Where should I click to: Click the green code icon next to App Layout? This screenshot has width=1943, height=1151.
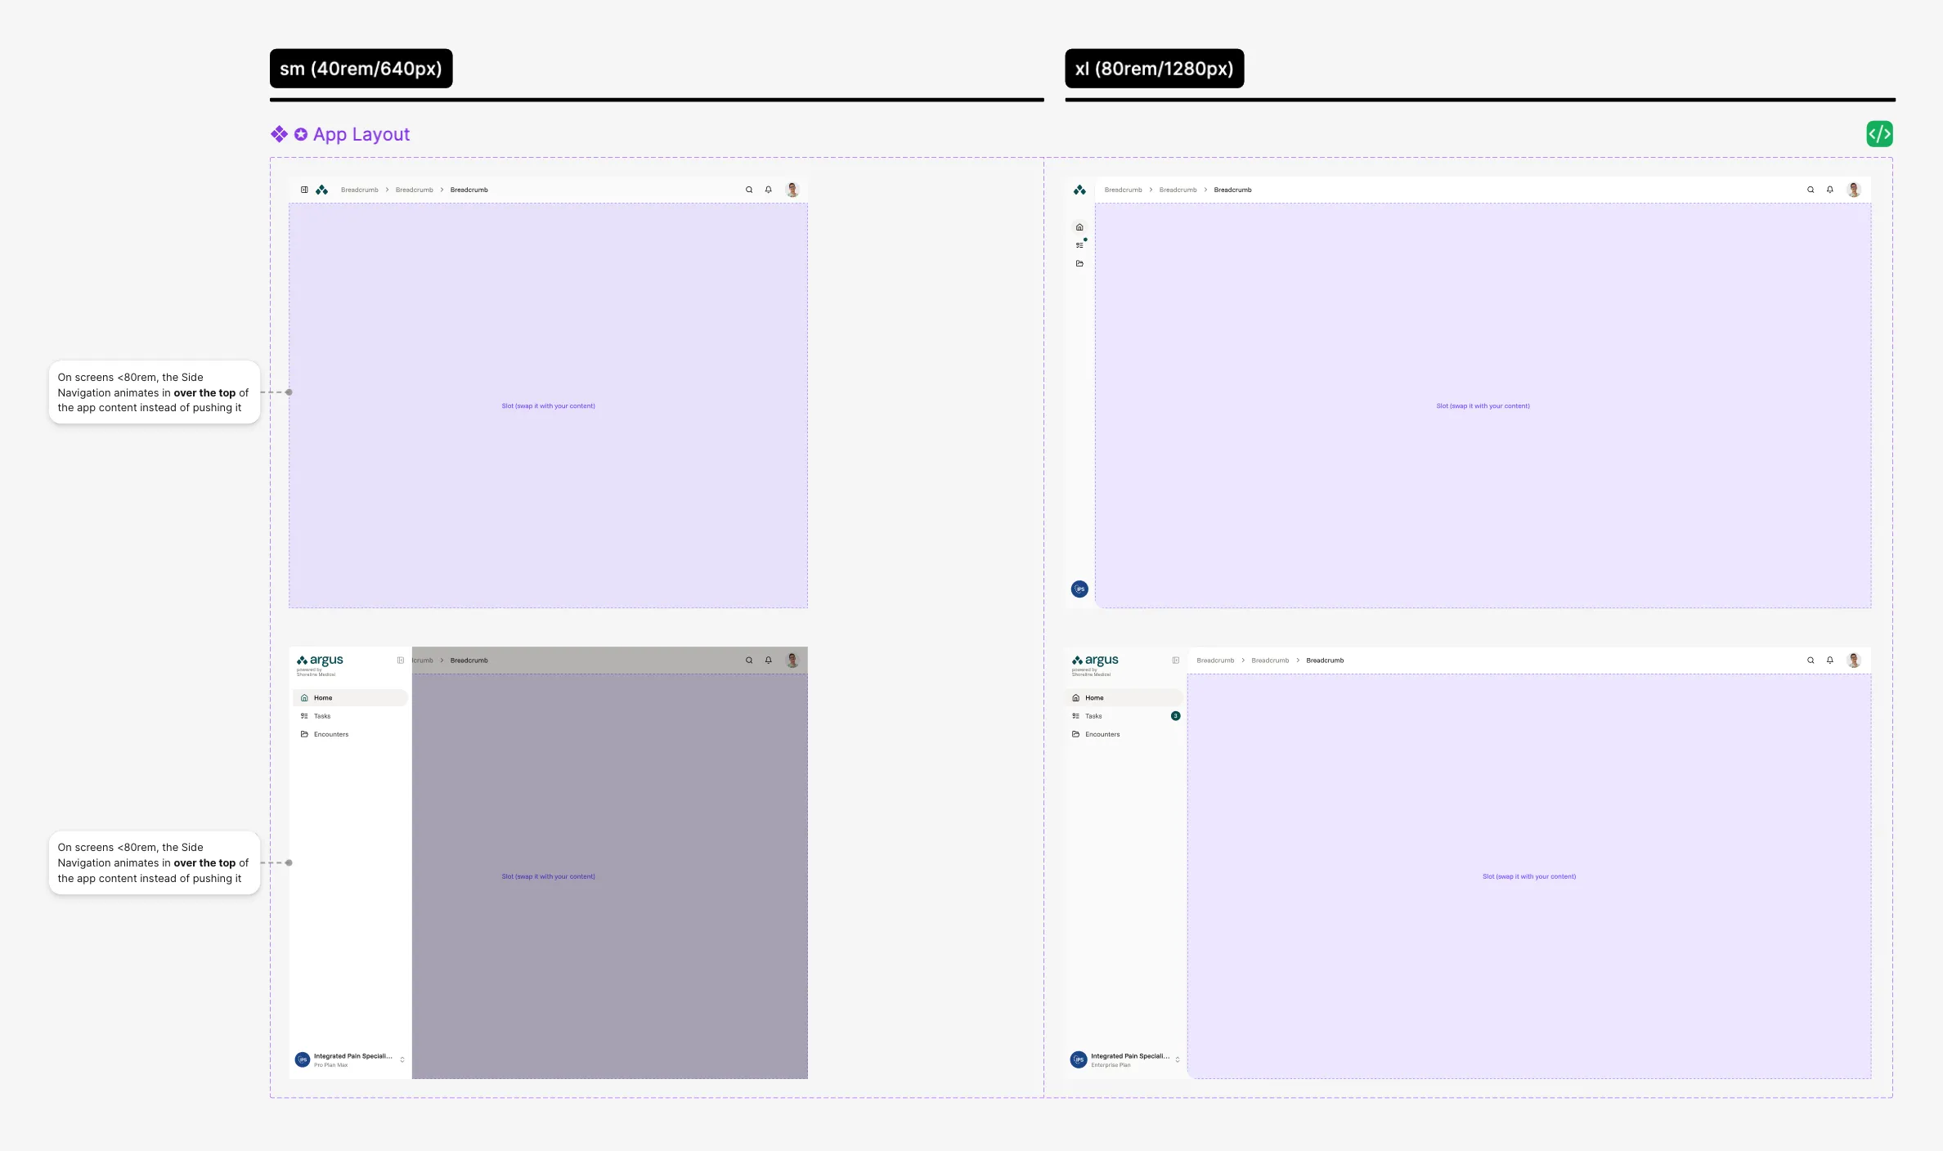click(x=1879, y=134)
